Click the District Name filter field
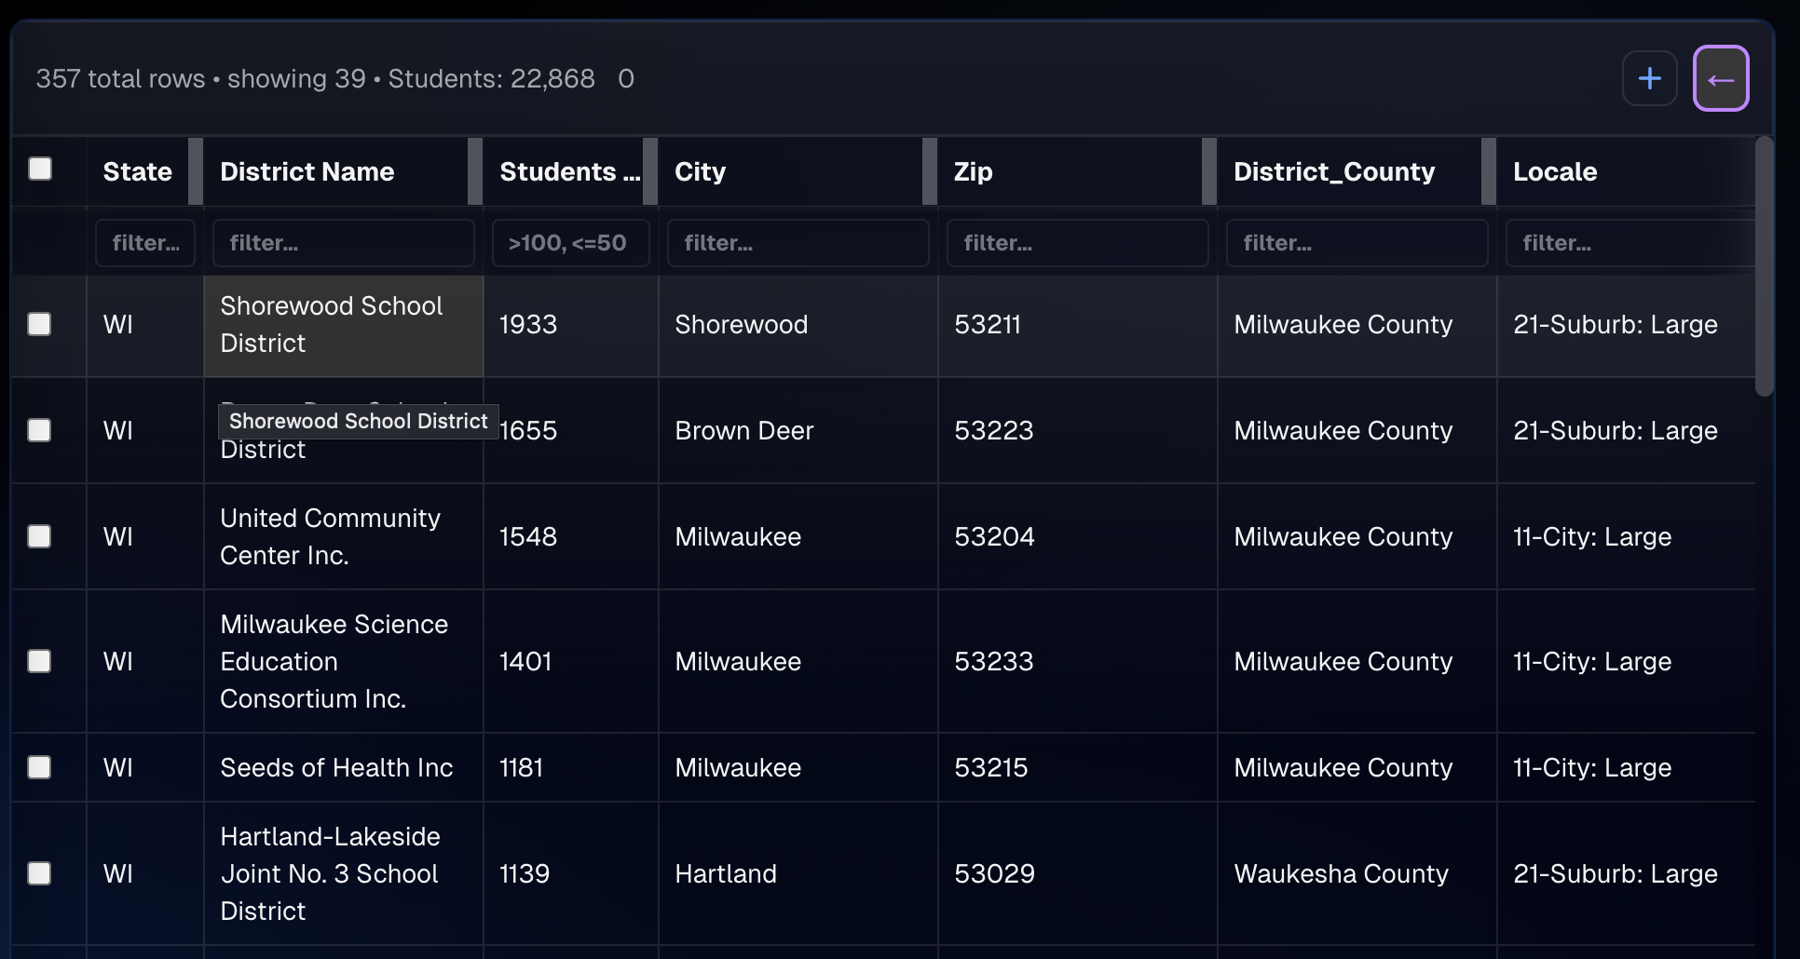This screenshot has width=1800, height=959. tap(343, 243)
